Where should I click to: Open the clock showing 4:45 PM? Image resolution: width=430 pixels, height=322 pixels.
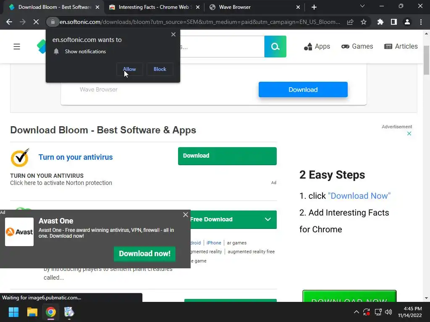pos(410,312)
